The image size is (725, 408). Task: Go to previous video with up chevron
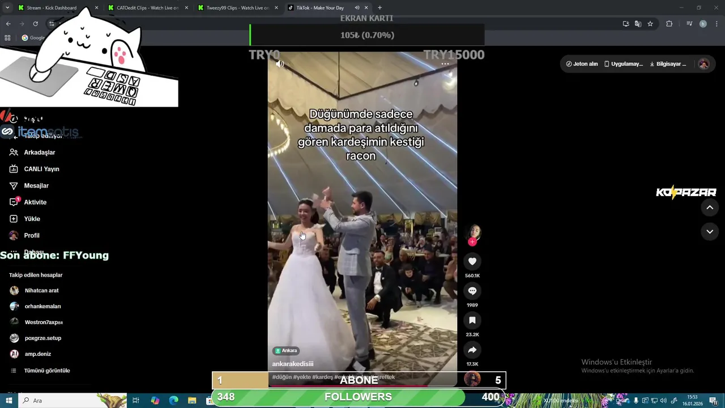710,207
